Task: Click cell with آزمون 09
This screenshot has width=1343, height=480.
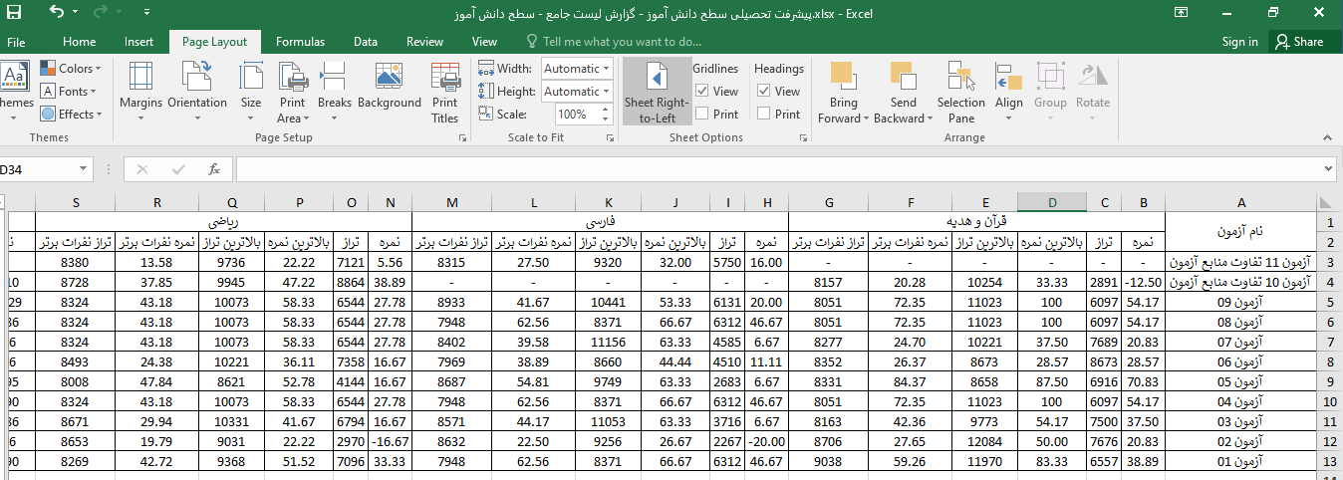Action: click(x=1241, y=302)
